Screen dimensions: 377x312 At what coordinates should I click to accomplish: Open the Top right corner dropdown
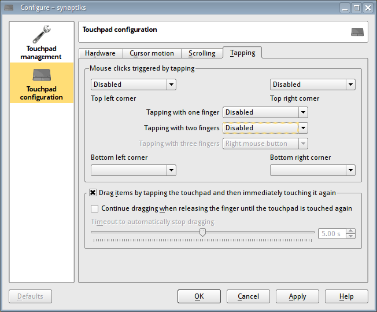pyautogui.click(x=313, y=85)
